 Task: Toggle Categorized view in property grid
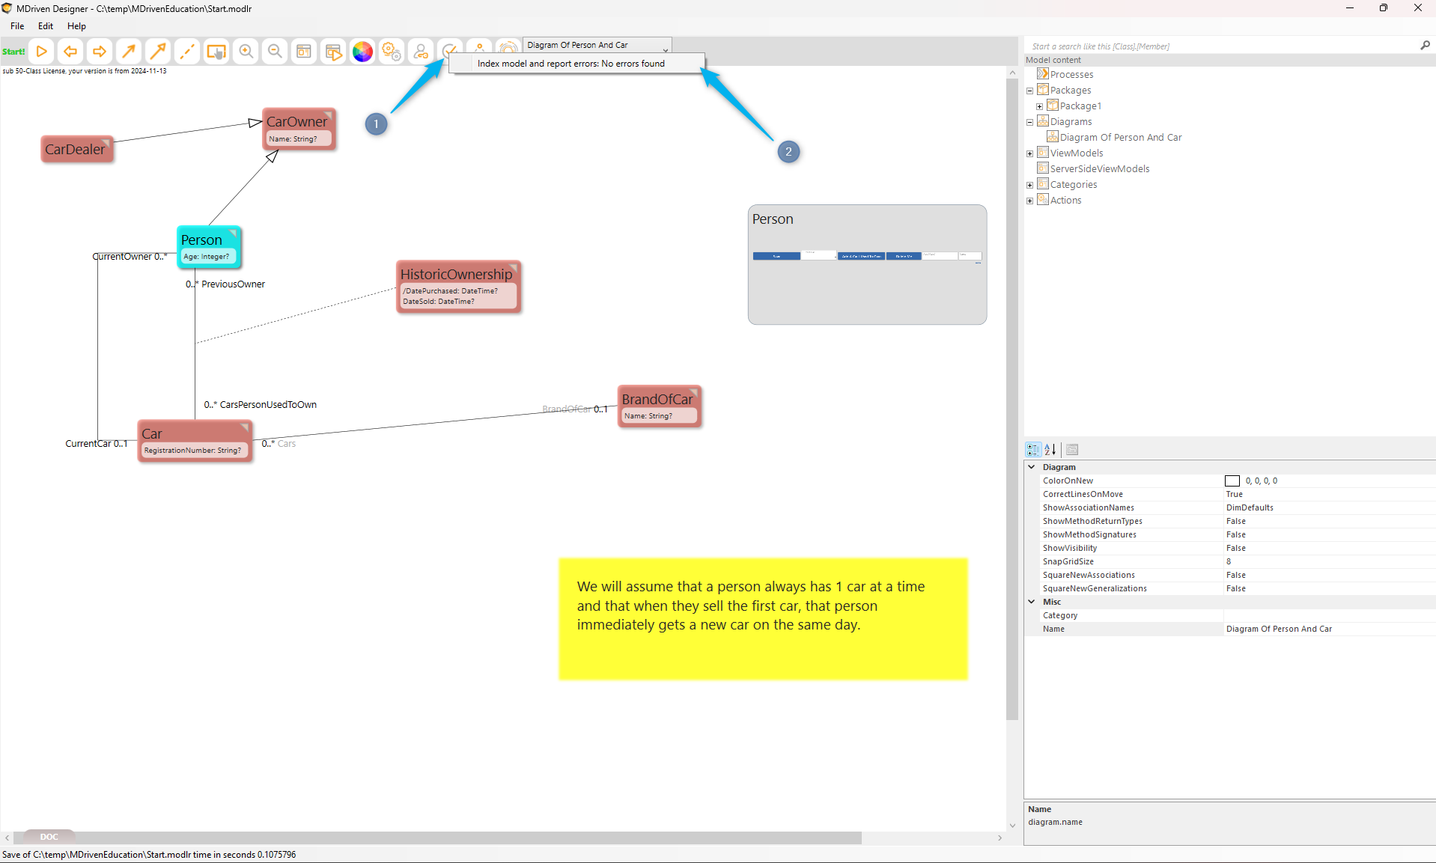click(1033, 450)
